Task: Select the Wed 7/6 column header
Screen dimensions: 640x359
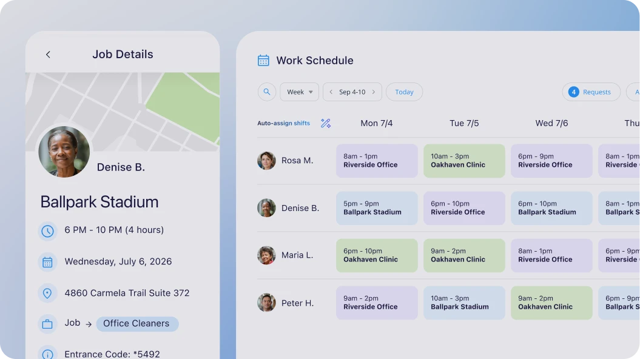Action: tap(551, 123)
